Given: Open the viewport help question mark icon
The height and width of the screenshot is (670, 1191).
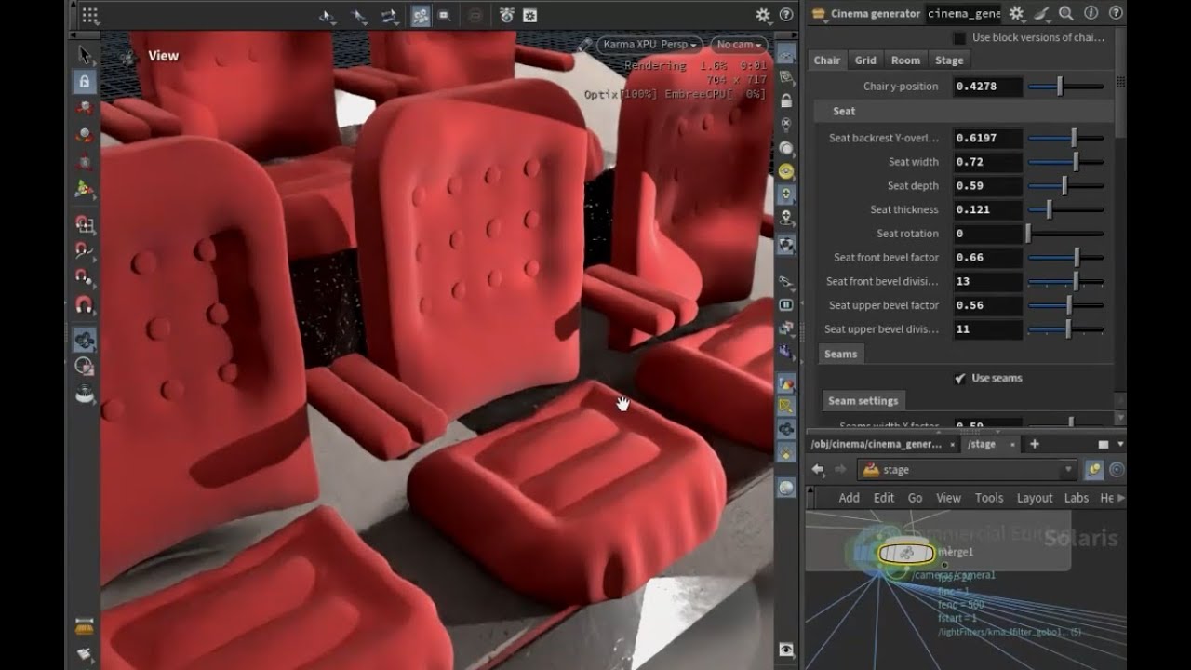Looking at the screenshot, I should (786, 15).
